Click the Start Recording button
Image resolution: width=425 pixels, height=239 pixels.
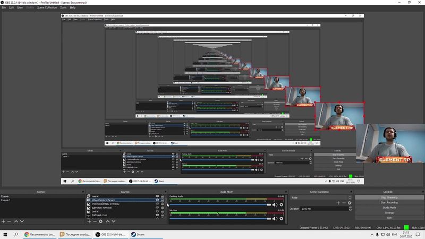(389, 202)
